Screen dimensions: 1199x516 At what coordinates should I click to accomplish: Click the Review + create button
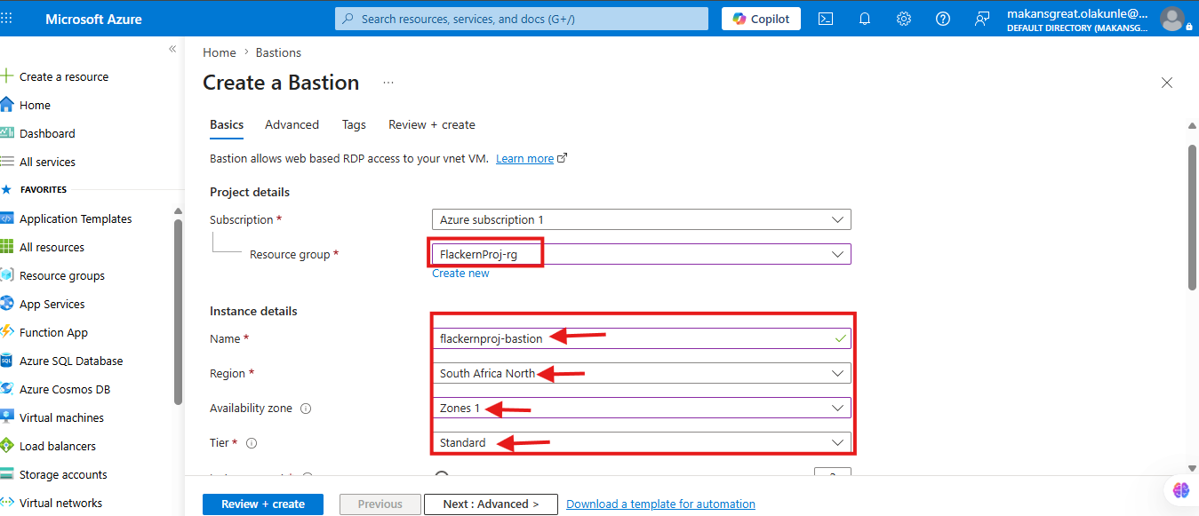263,504
